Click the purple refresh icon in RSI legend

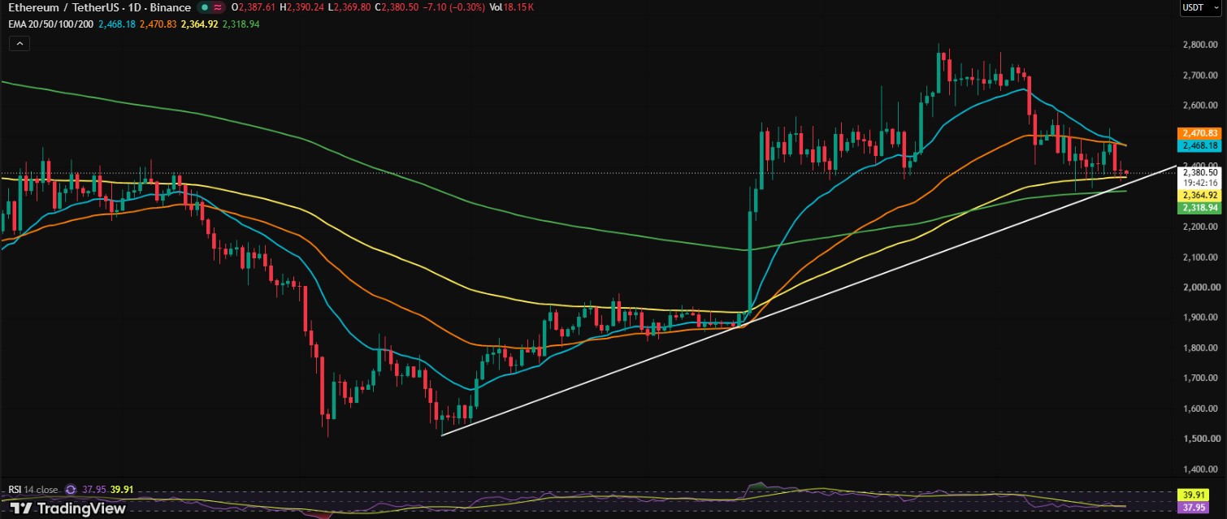tap(70, 490)
